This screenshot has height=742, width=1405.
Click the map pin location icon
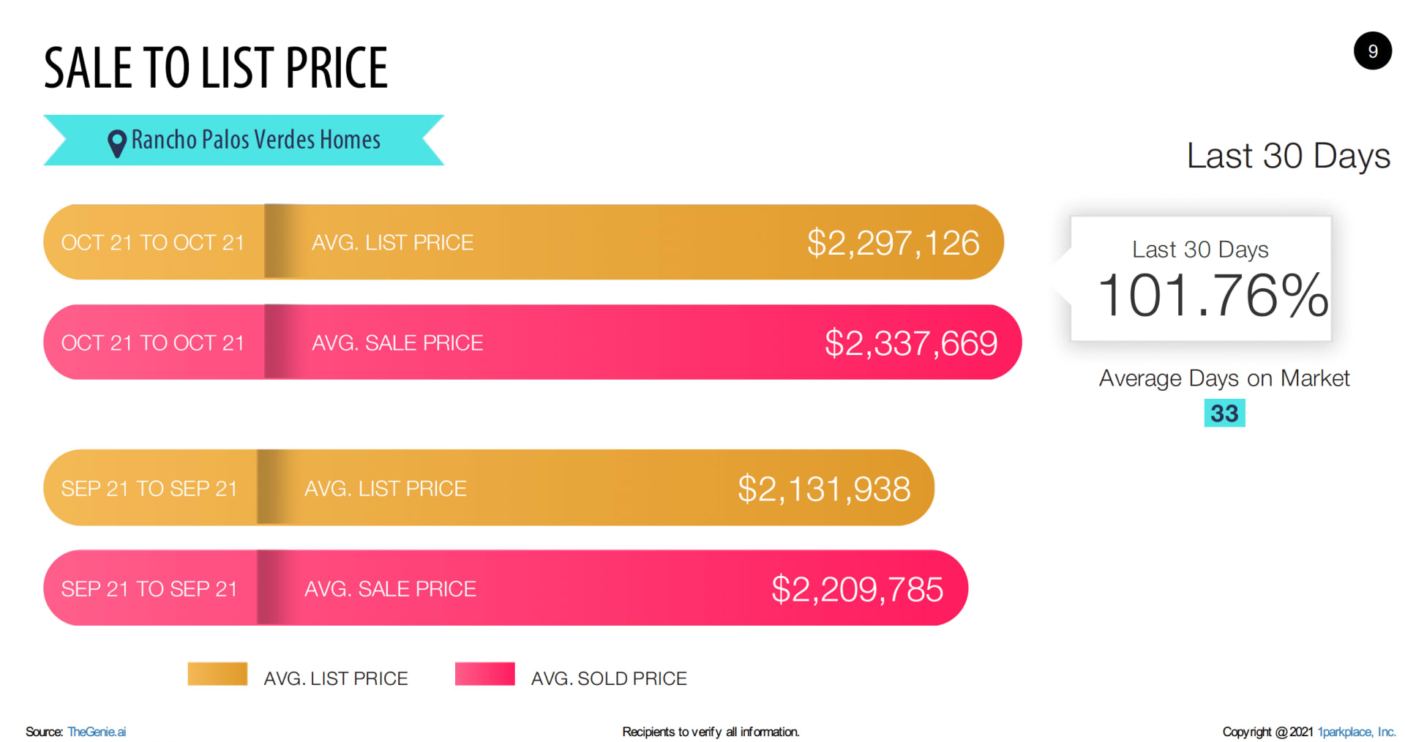[x=117, y=143]
